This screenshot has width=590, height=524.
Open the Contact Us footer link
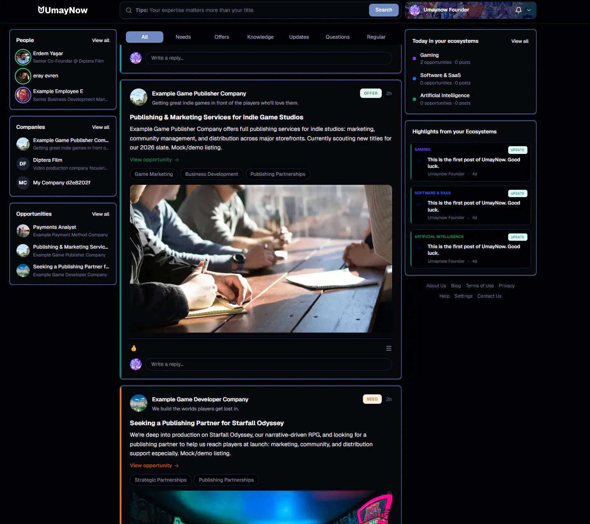pyautogui.click(x=489, y=296)
